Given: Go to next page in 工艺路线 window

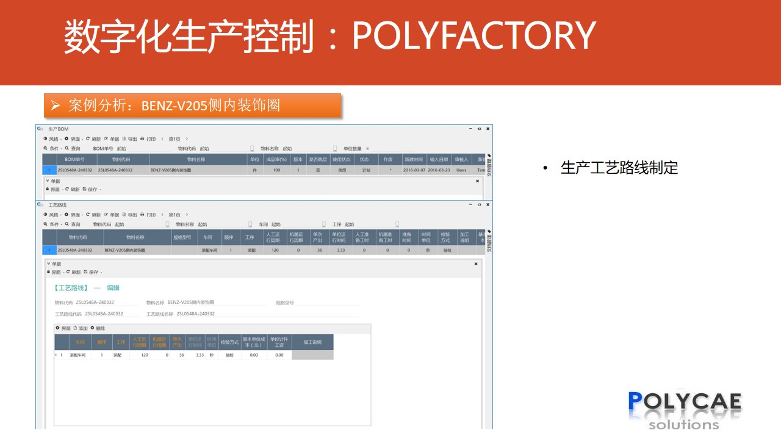Looking at the screenshot, I should pos(187,215).
